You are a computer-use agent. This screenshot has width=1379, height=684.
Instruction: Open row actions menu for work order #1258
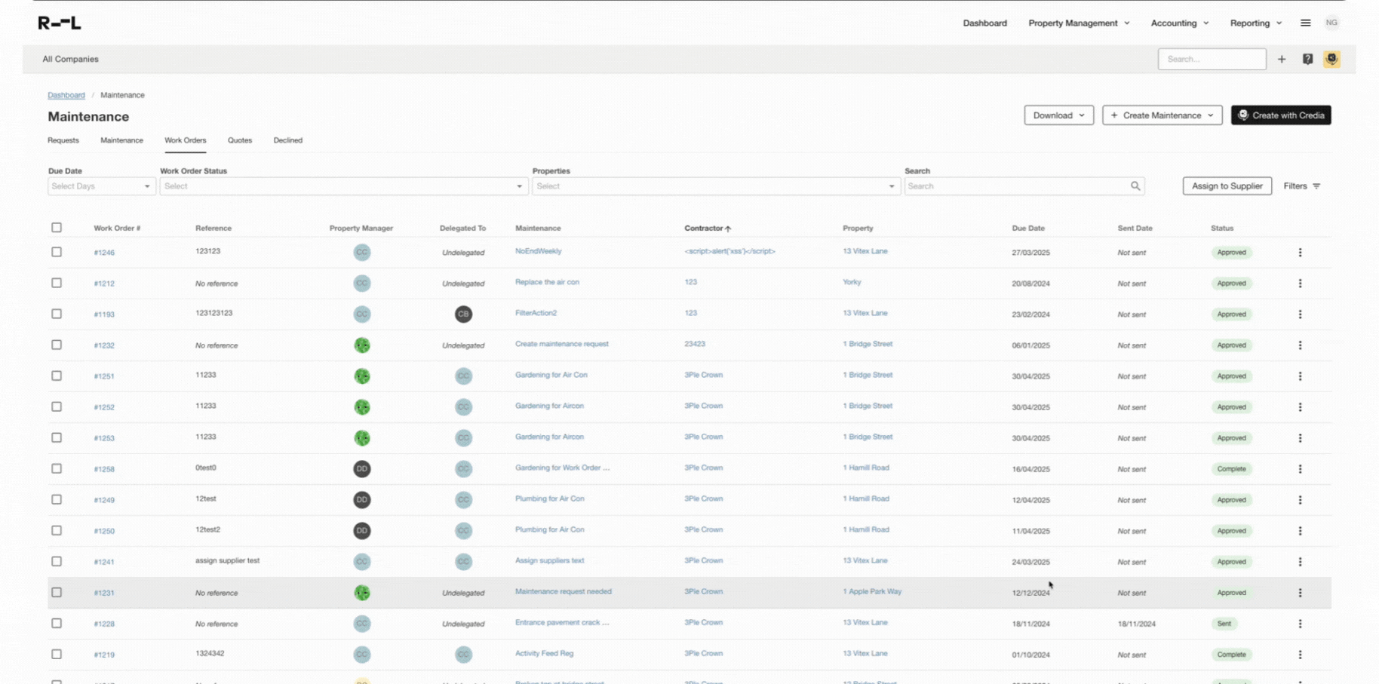[x=1300, y=469]
